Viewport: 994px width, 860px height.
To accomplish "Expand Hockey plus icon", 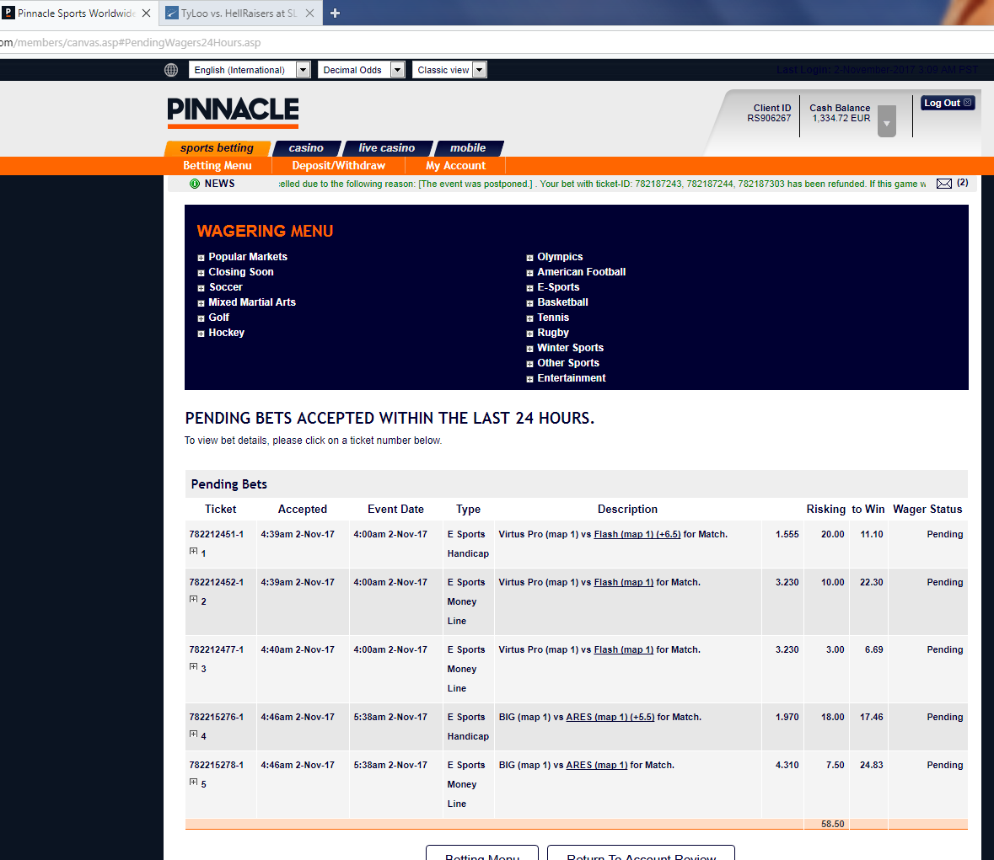I will point(201,334).
